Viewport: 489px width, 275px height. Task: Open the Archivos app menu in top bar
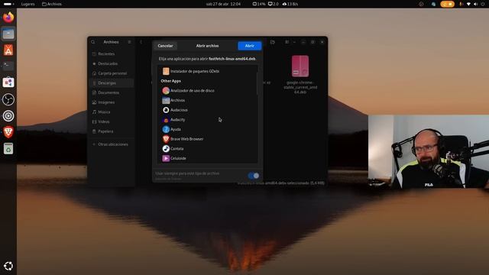(52, 4)
